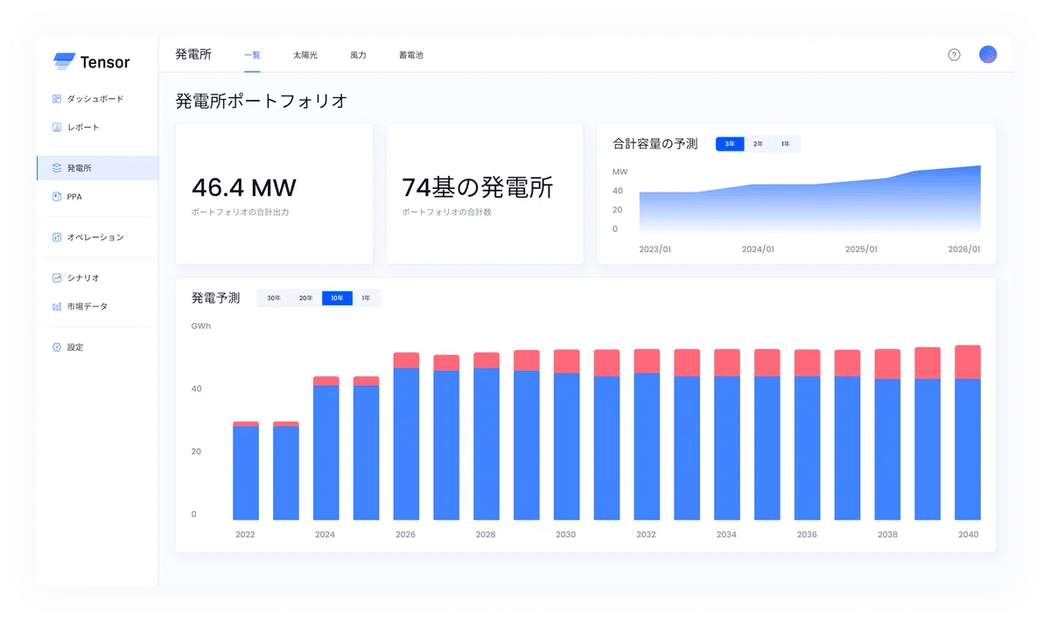The height and width of the screenshot is (623, 1050).
Task: Switch to the 風力 tab
Action: (x=358, y=55)
